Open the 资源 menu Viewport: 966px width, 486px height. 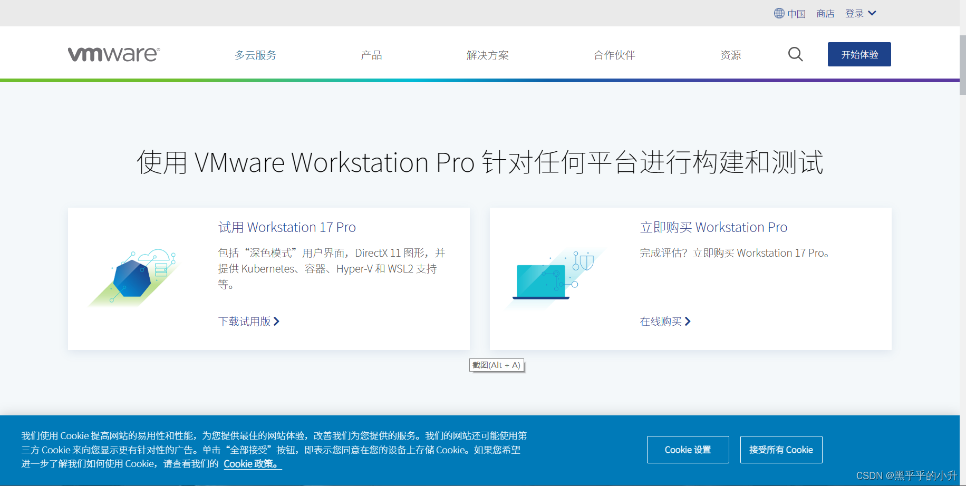point(730,55)
